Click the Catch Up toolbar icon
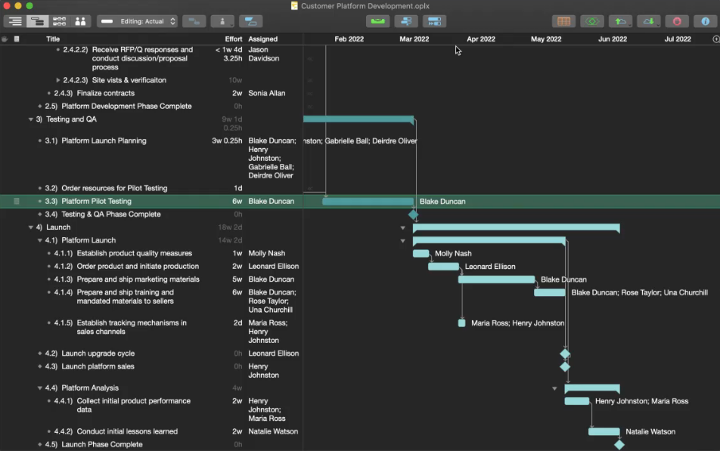The height and width of the screenshot is (451, 720). [x=406, y=21]
